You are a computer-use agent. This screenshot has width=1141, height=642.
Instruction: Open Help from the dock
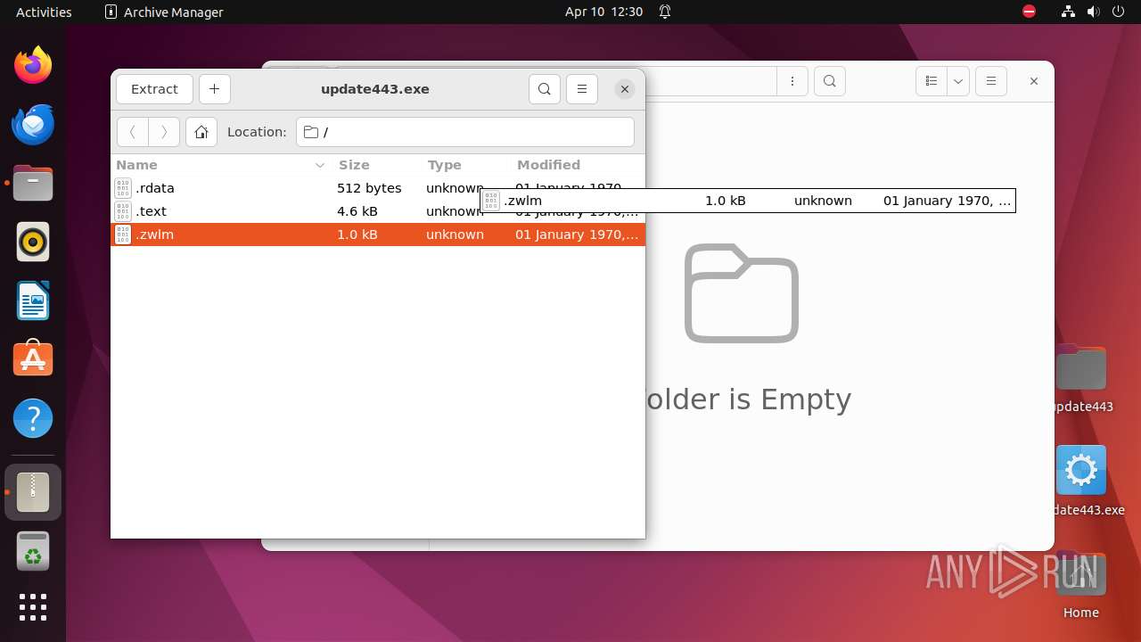(x=33, y=418)
